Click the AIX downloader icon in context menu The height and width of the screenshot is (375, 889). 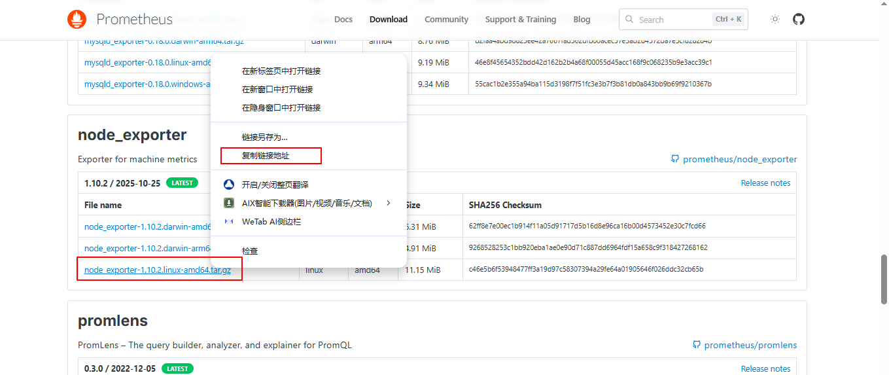click(229, 203)
